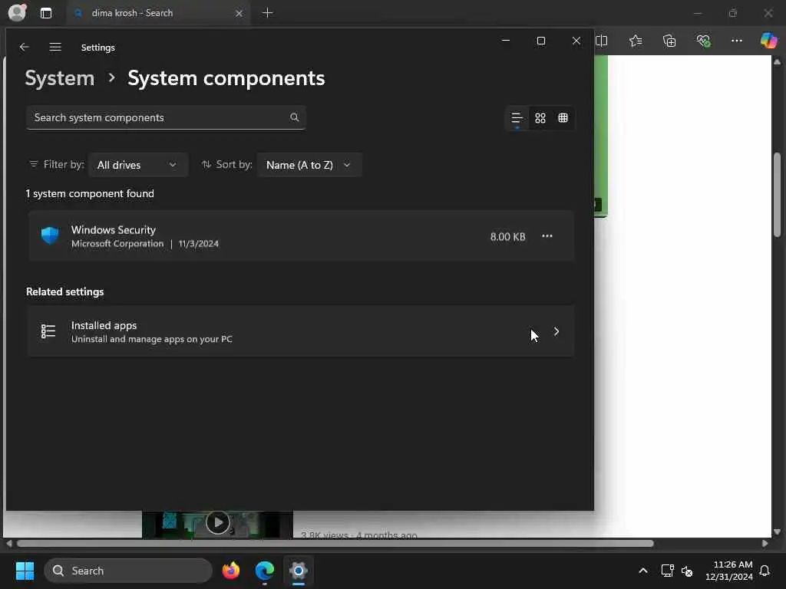Image resolution: width=786 pixels, height=589 pixels.
Task: Show hidden system tray icons
Action: (x=643, y=571)
